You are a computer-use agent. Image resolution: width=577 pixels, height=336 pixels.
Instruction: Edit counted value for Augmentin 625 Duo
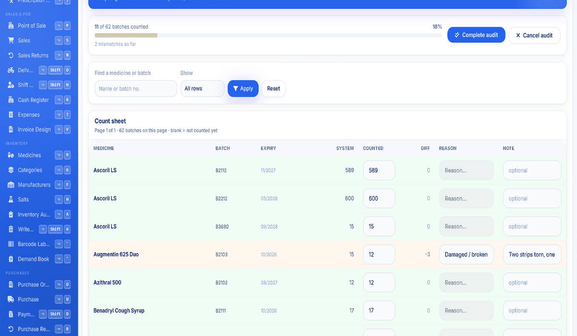(379, 254)
